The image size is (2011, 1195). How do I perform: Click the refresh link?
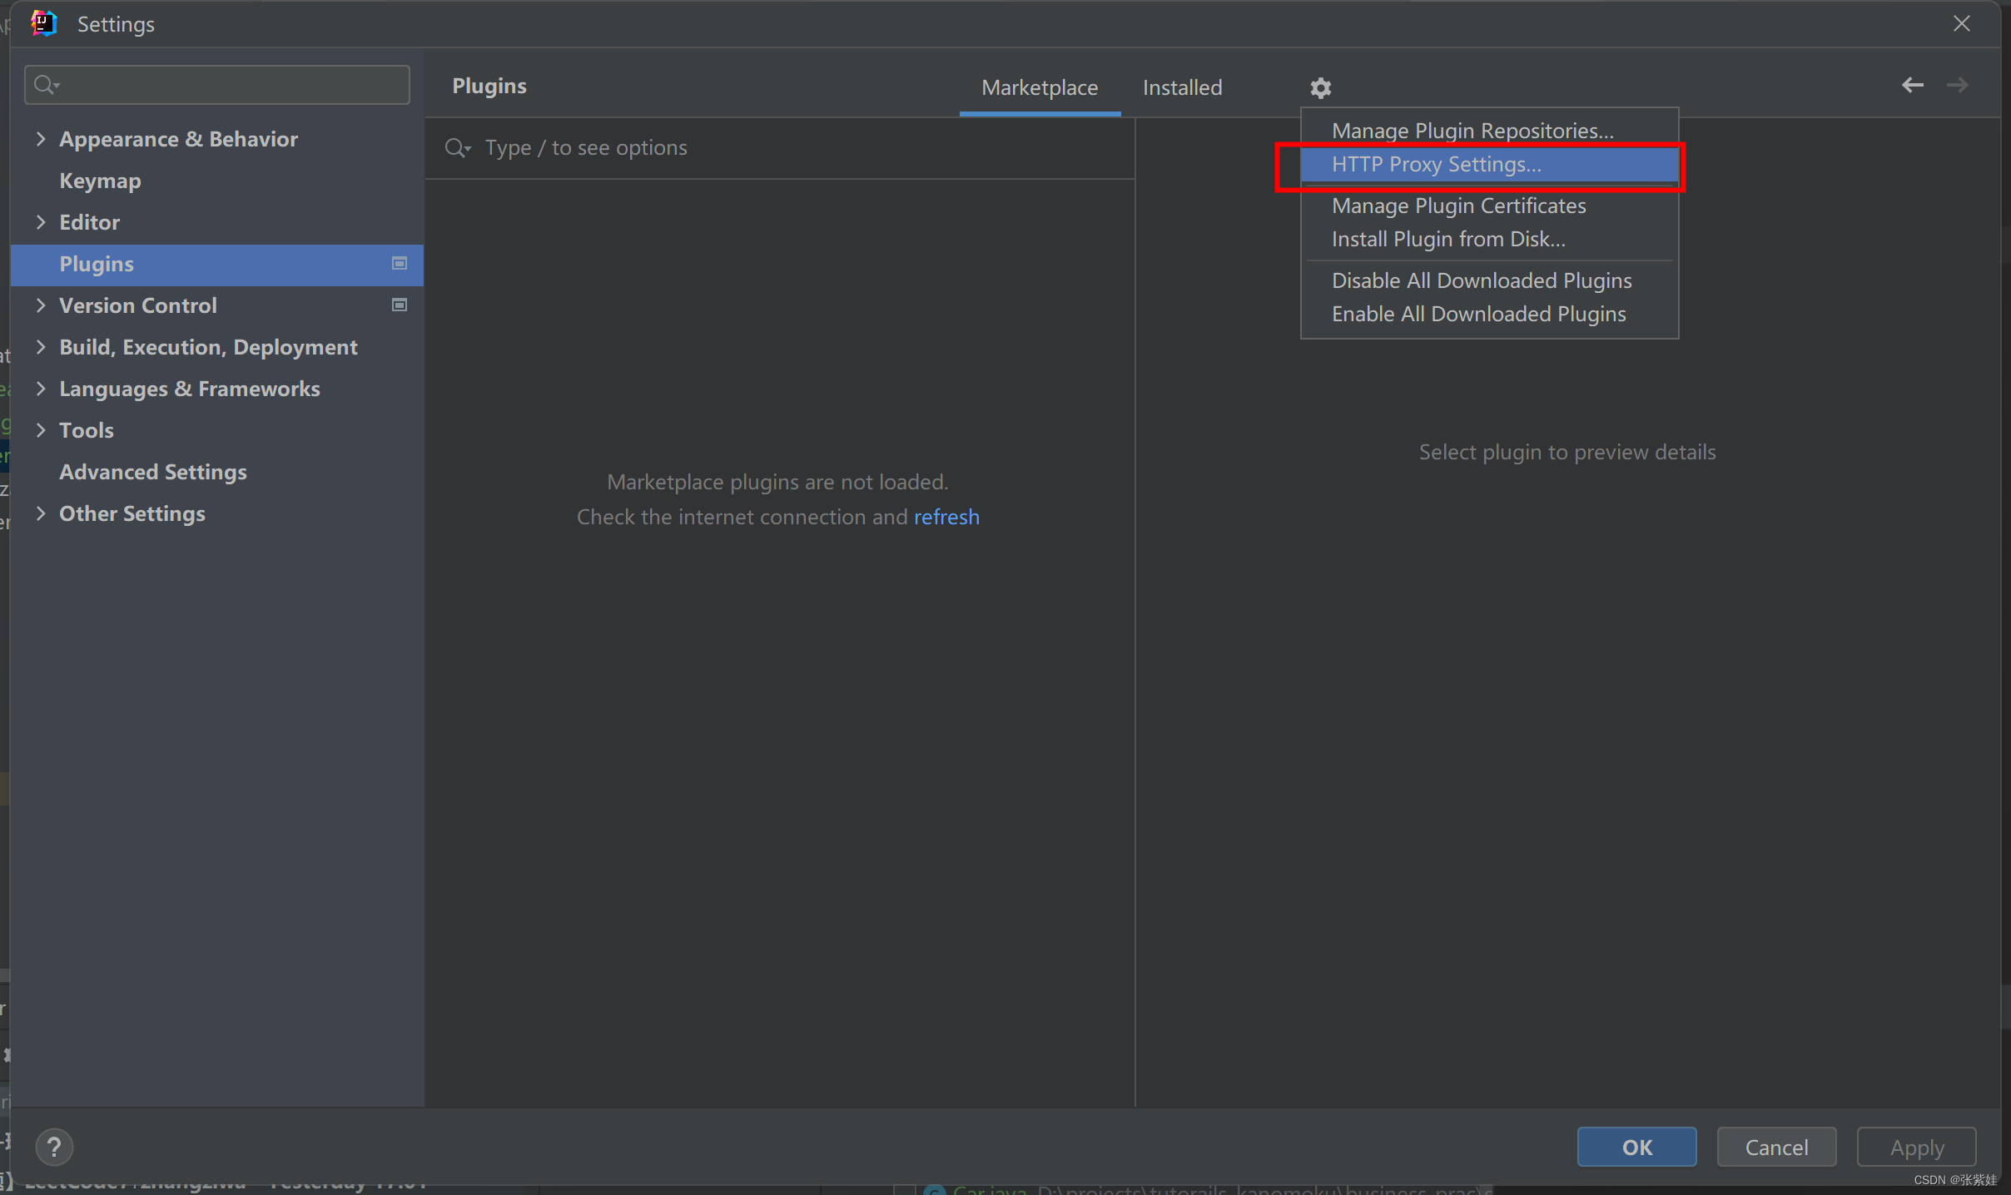coord(946,517)
